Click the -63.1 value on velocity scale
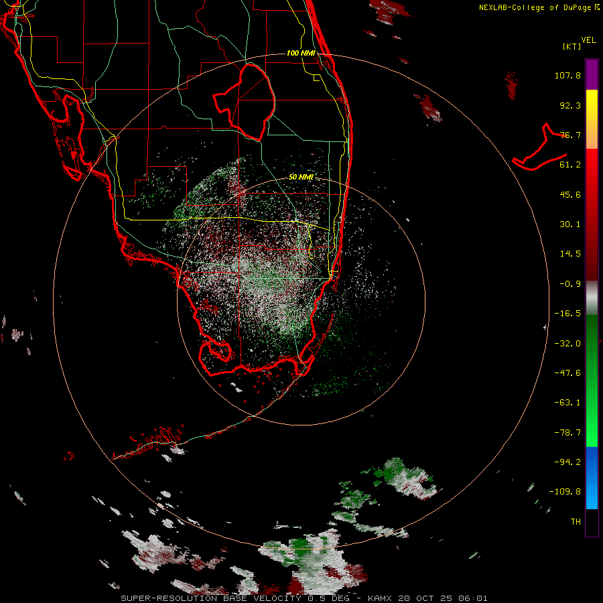 pyautogui.click(x=567, y=403)
